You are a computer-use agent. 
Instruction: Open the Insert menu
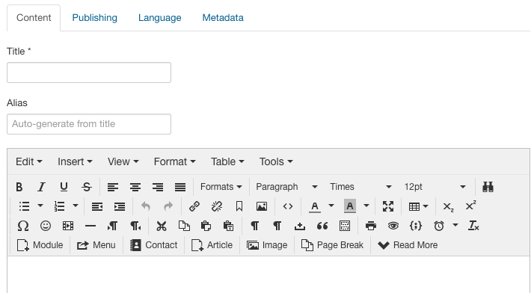(75, 161)
